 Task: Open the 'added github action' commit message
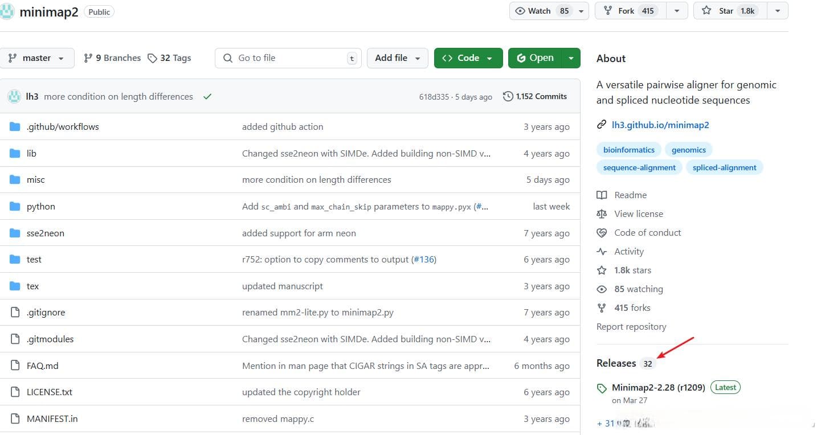click(x=283, y=126)
